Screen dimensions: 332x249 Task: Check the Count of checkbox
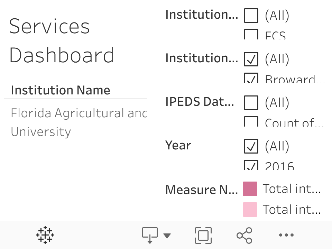pyautogui.click(x=251, y=122)
